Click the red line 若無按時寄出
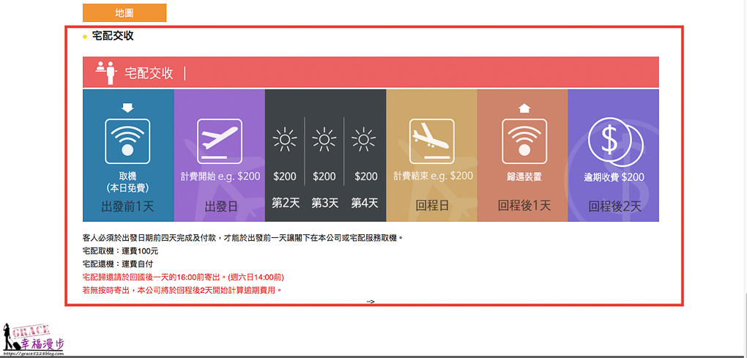747x358 pixels. [x=182, y=290]
